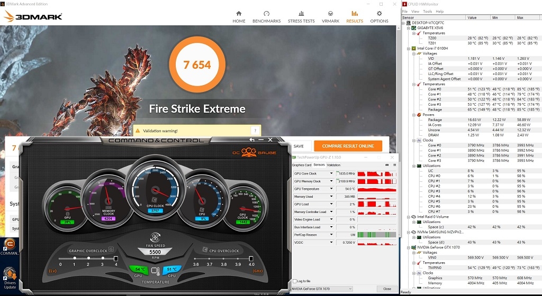Open the Help menu in HWMonitor
Screen dimensions: 542x296
pyautogui.click(x=440, y=12)
